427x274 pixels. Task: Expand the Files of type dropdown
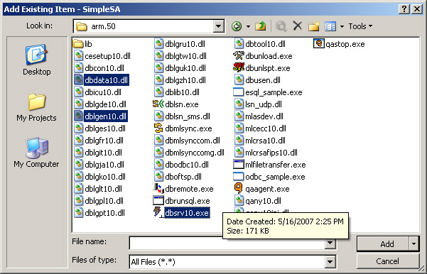[x=330, y=262]
